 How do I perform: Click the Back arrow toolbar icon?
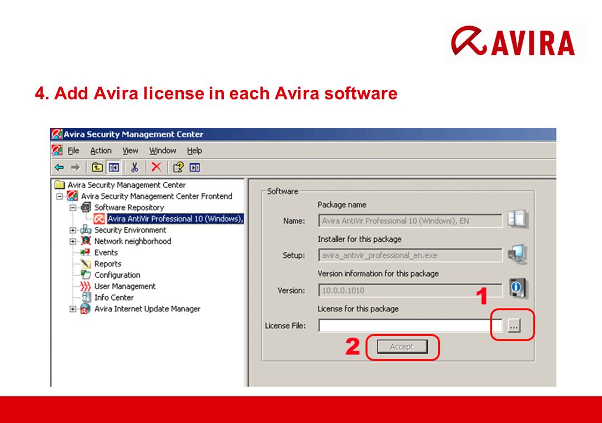(59, 167)
